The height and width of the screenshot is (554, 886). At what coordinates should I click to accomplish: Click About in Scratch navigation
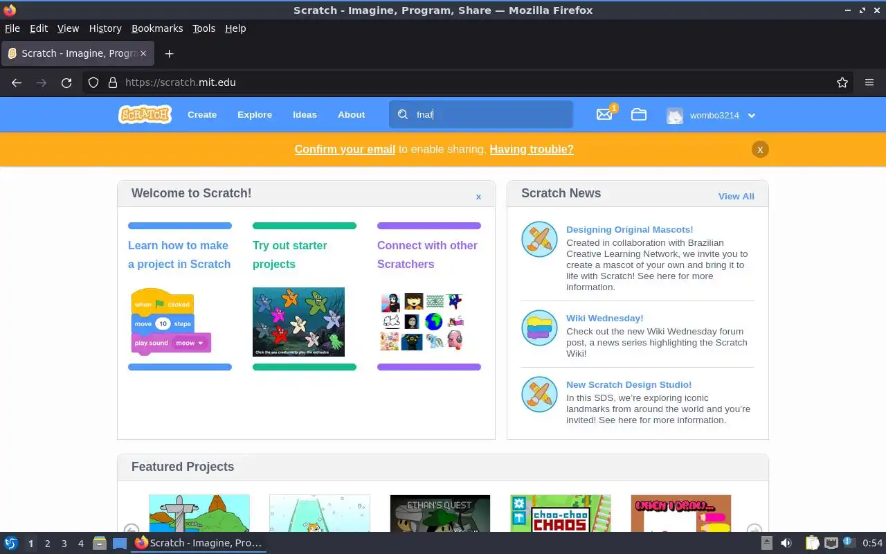coord(351,115)
